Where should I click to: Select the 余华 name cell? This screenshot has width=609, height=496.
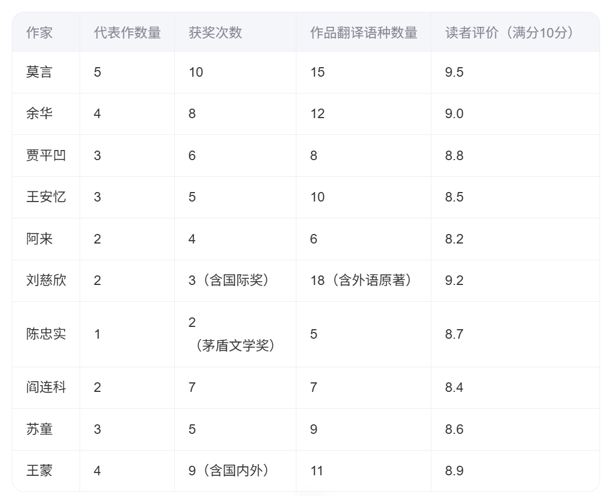click(x=39, y=114)
